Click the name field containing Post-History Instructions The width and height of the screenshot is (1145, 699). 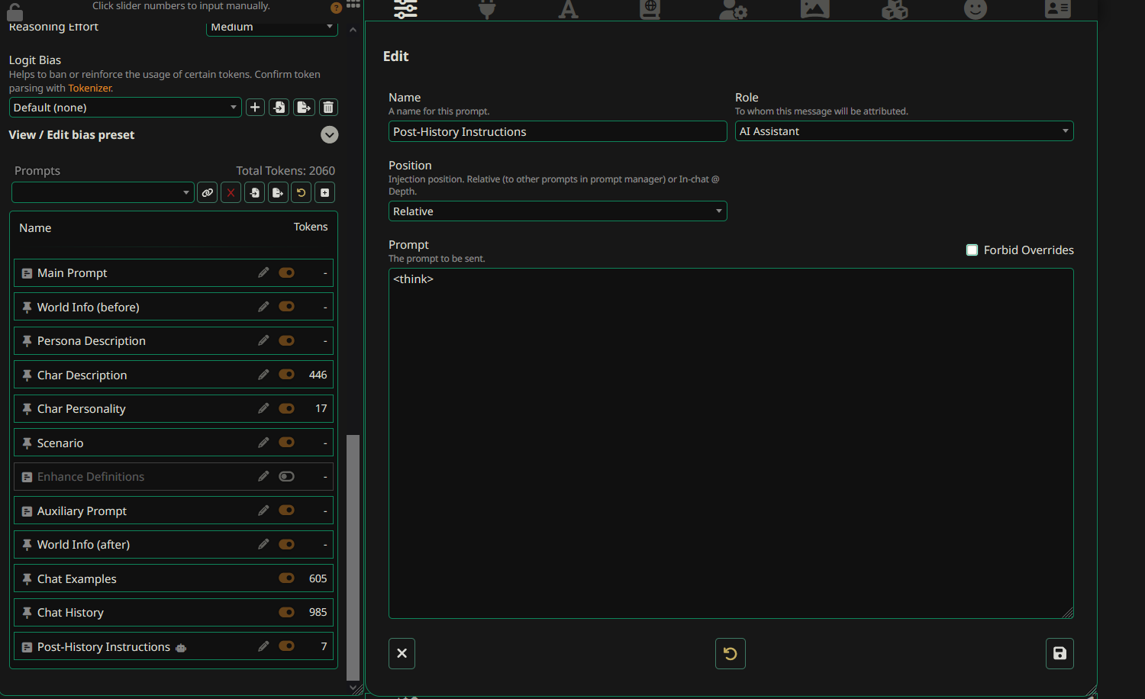(557, 131)
